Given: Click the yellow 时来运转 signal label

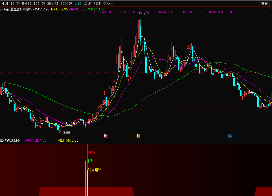Looking at the screenshot, I should click(x=95, y=170).
